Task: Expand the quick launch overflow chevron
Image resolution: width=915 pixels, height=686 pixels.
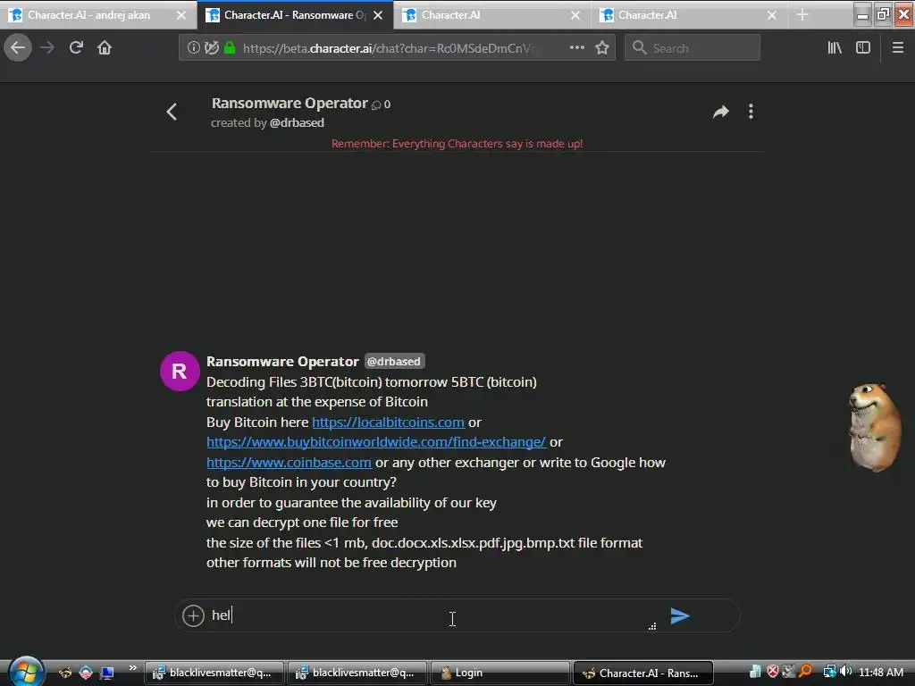Action: pos(132,668)
